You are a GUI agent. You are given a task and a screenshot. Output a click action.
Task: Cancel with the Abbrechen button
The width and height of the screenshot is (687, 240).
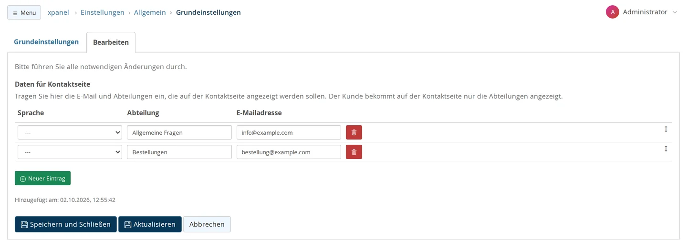207,224
